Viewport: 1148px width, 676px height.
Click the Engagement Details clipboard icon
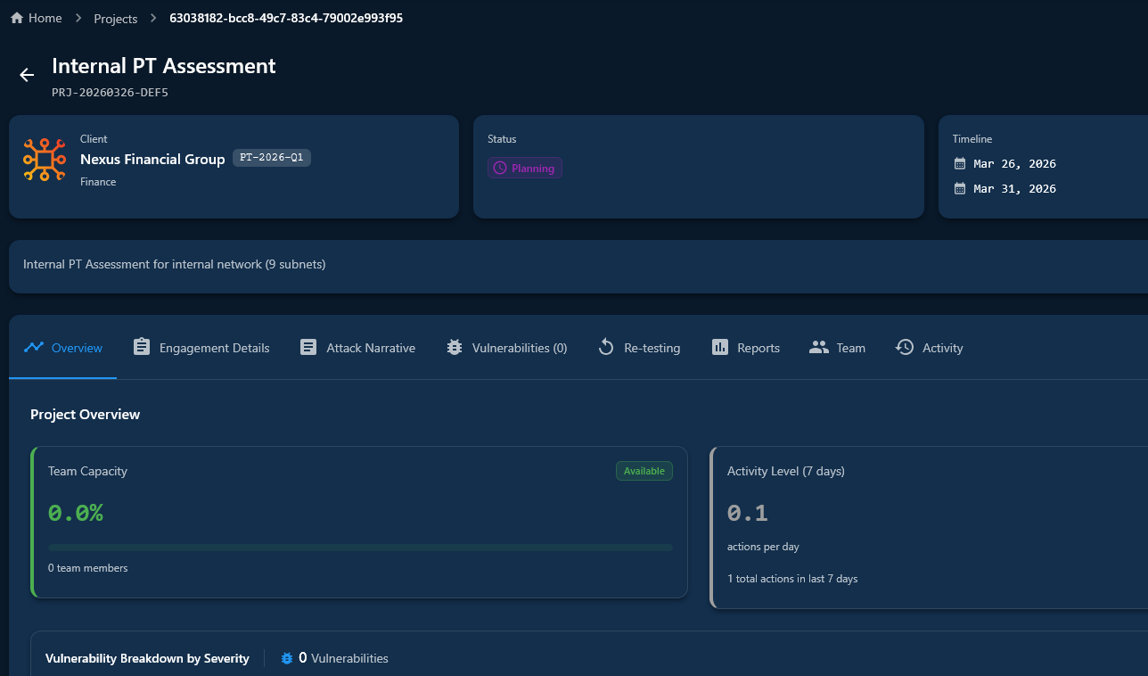(142, 347)
